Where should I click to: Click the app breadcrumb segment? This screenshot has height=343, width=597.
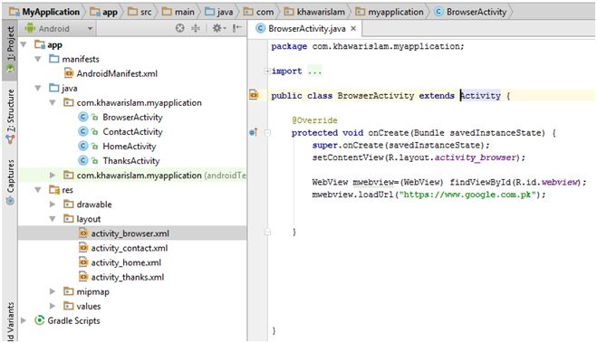pyautogui.click(x=104, y=12)
